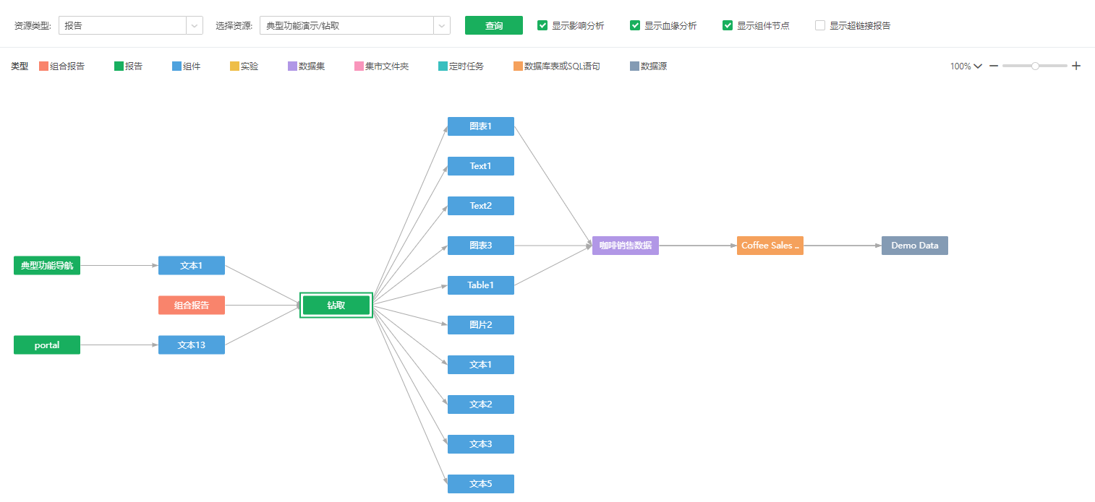Click the highlighted 钻取 report node

336,306
